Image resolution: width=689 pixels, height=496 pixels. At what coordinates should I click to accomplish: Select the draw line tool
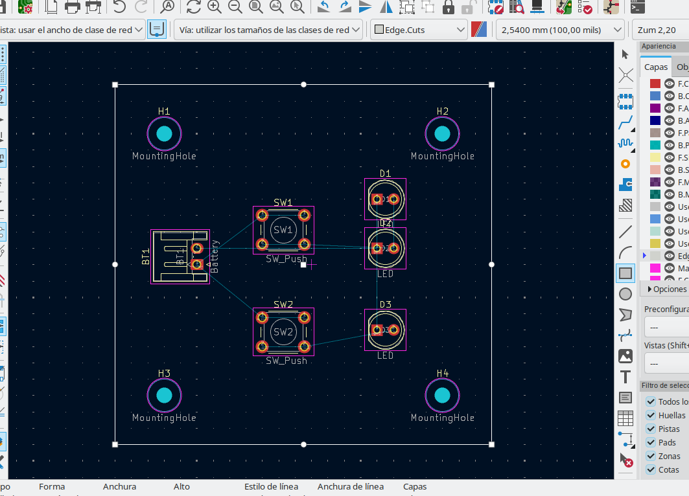coord(625,231)
